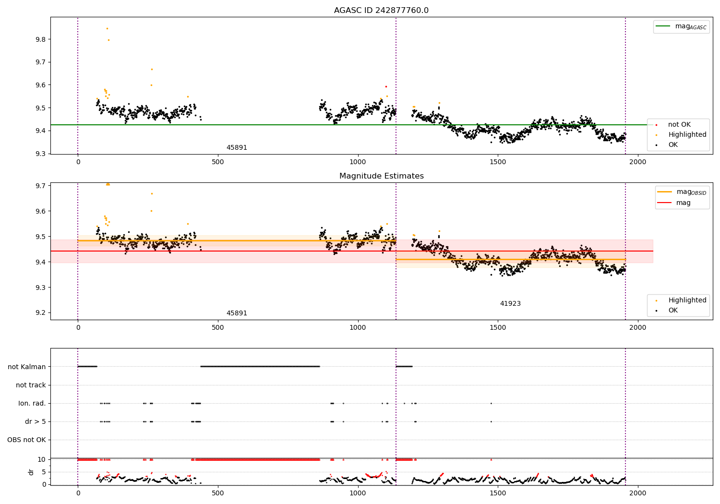Click the 'Ion. rad.' row label
Viewport: 720px width, 504px height.
pyautogui.click(x=32, y=404)
